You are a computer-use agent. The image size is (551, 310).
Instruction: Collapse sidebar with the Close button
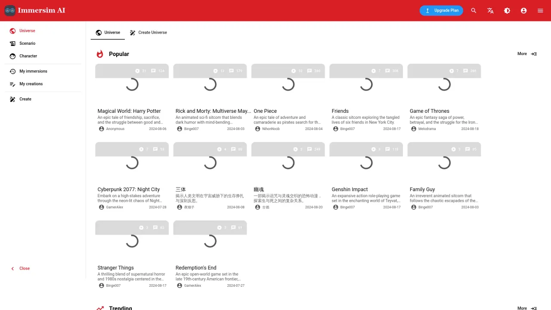point(20,268)
